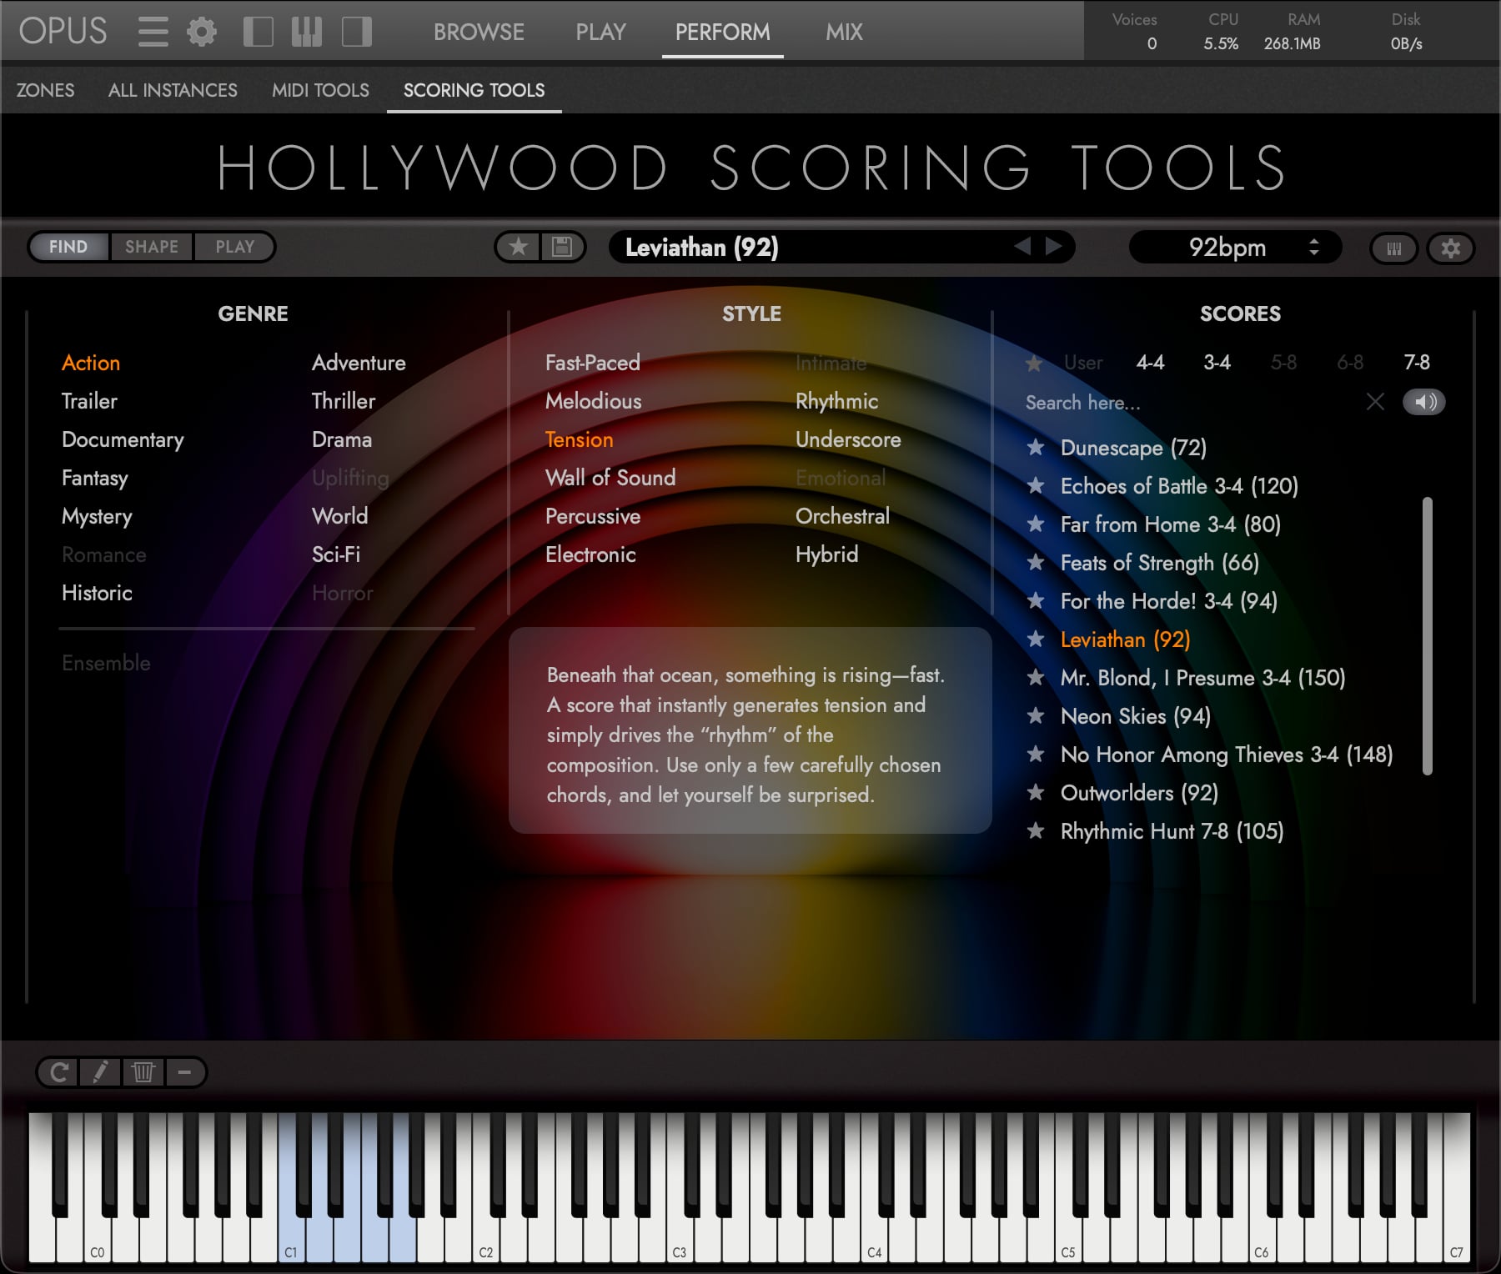Click the favorite star button beside preset name
1501x1274 pixels.
click(x=519, y=247)
